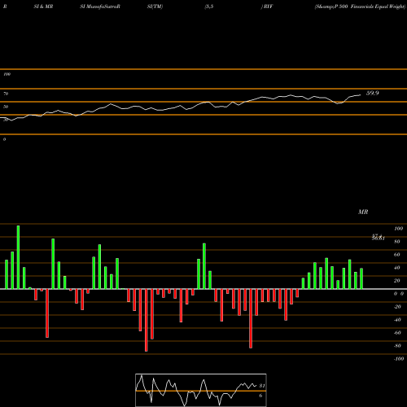Click the 70 level label on RSI axis

[x=6, y=94]
